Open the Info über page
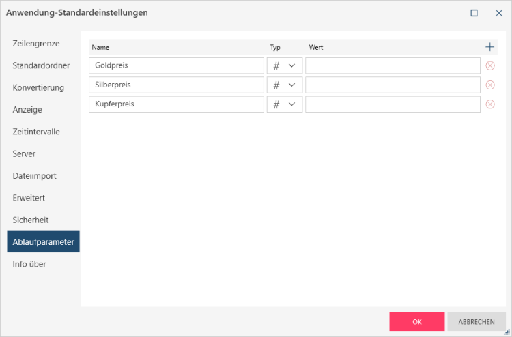This screenshot has height=337, width=512. click(x=29, y=264)
